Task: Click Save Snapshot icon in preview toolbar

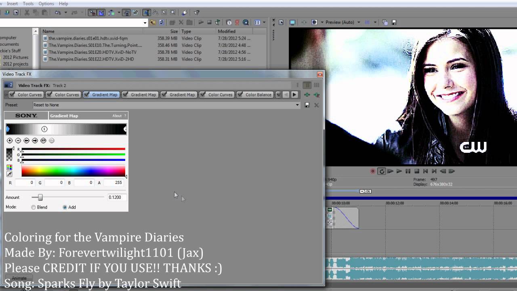Action: point(394,23)
